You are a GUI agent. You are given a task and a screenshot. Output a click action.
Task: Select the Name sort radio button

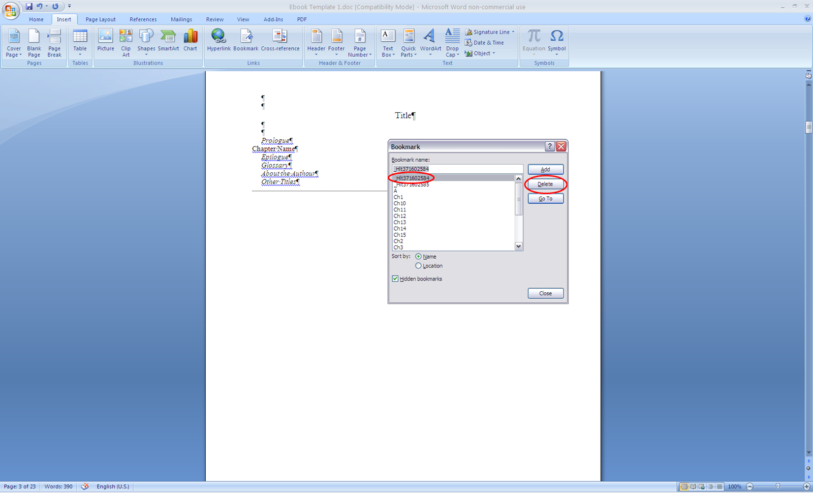tap(419, 256)
